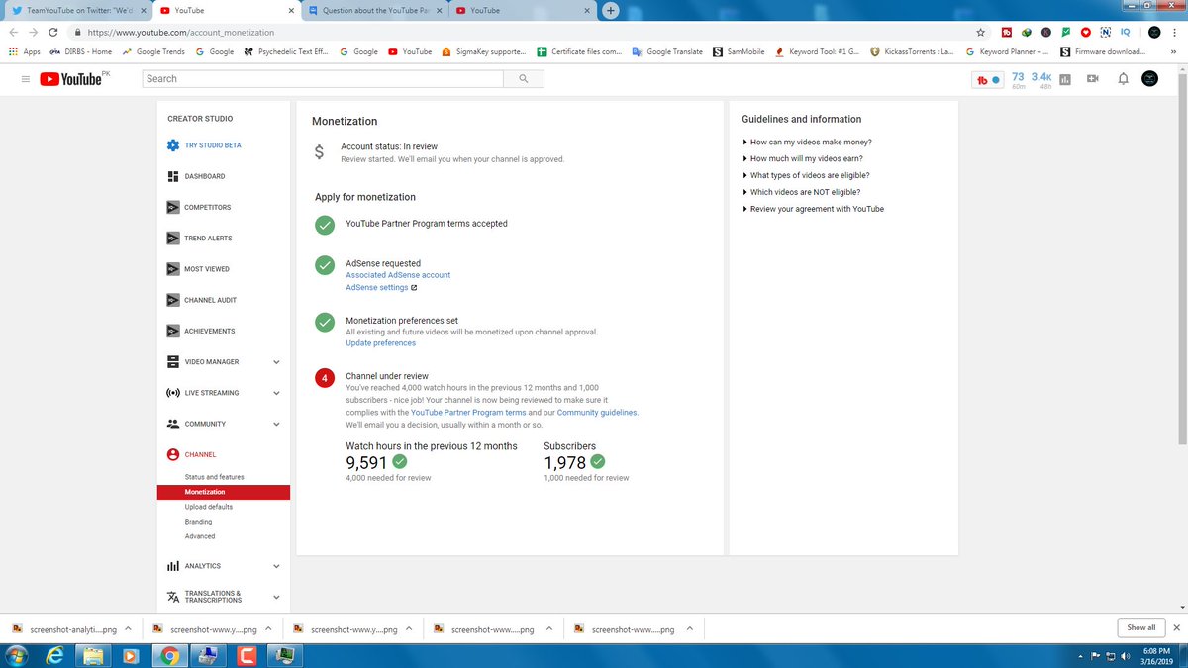The image size is (1188, 668).
Task: Click the Video Manager sidebar icon
Action: point(173,362)
